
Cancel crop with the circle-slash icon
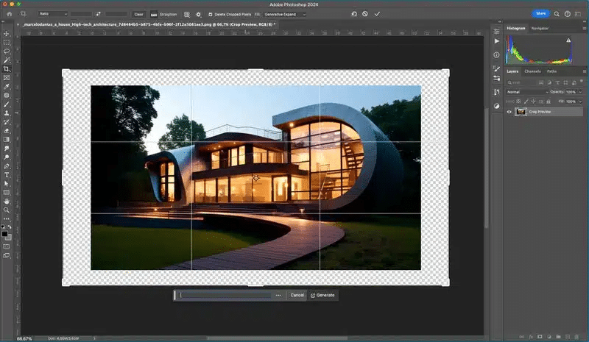(x=365, y=14)
